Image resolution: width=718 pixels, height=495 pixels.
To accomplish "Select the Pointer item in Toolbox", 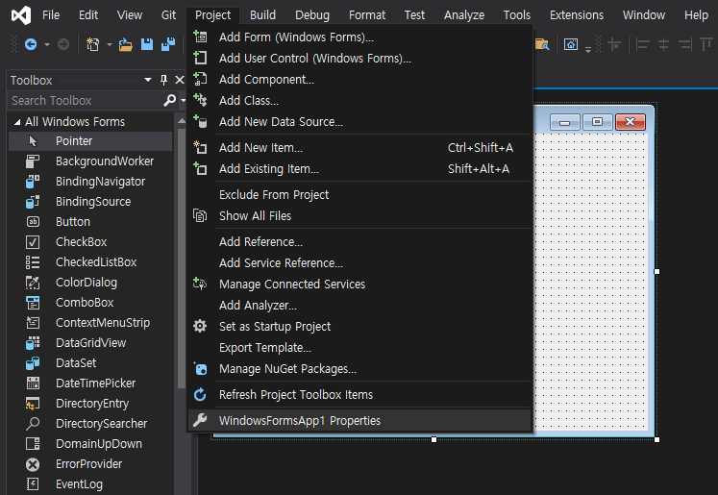I will pos(90,141).
